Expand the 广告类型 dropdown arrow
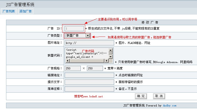The width and height of the screenshot is (197, 111). (88, 36)
